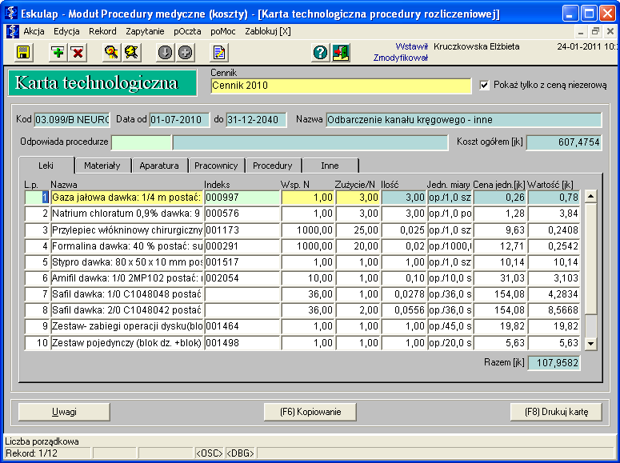Click the date-to field 31-12-2040

click(x=256, y=120)
